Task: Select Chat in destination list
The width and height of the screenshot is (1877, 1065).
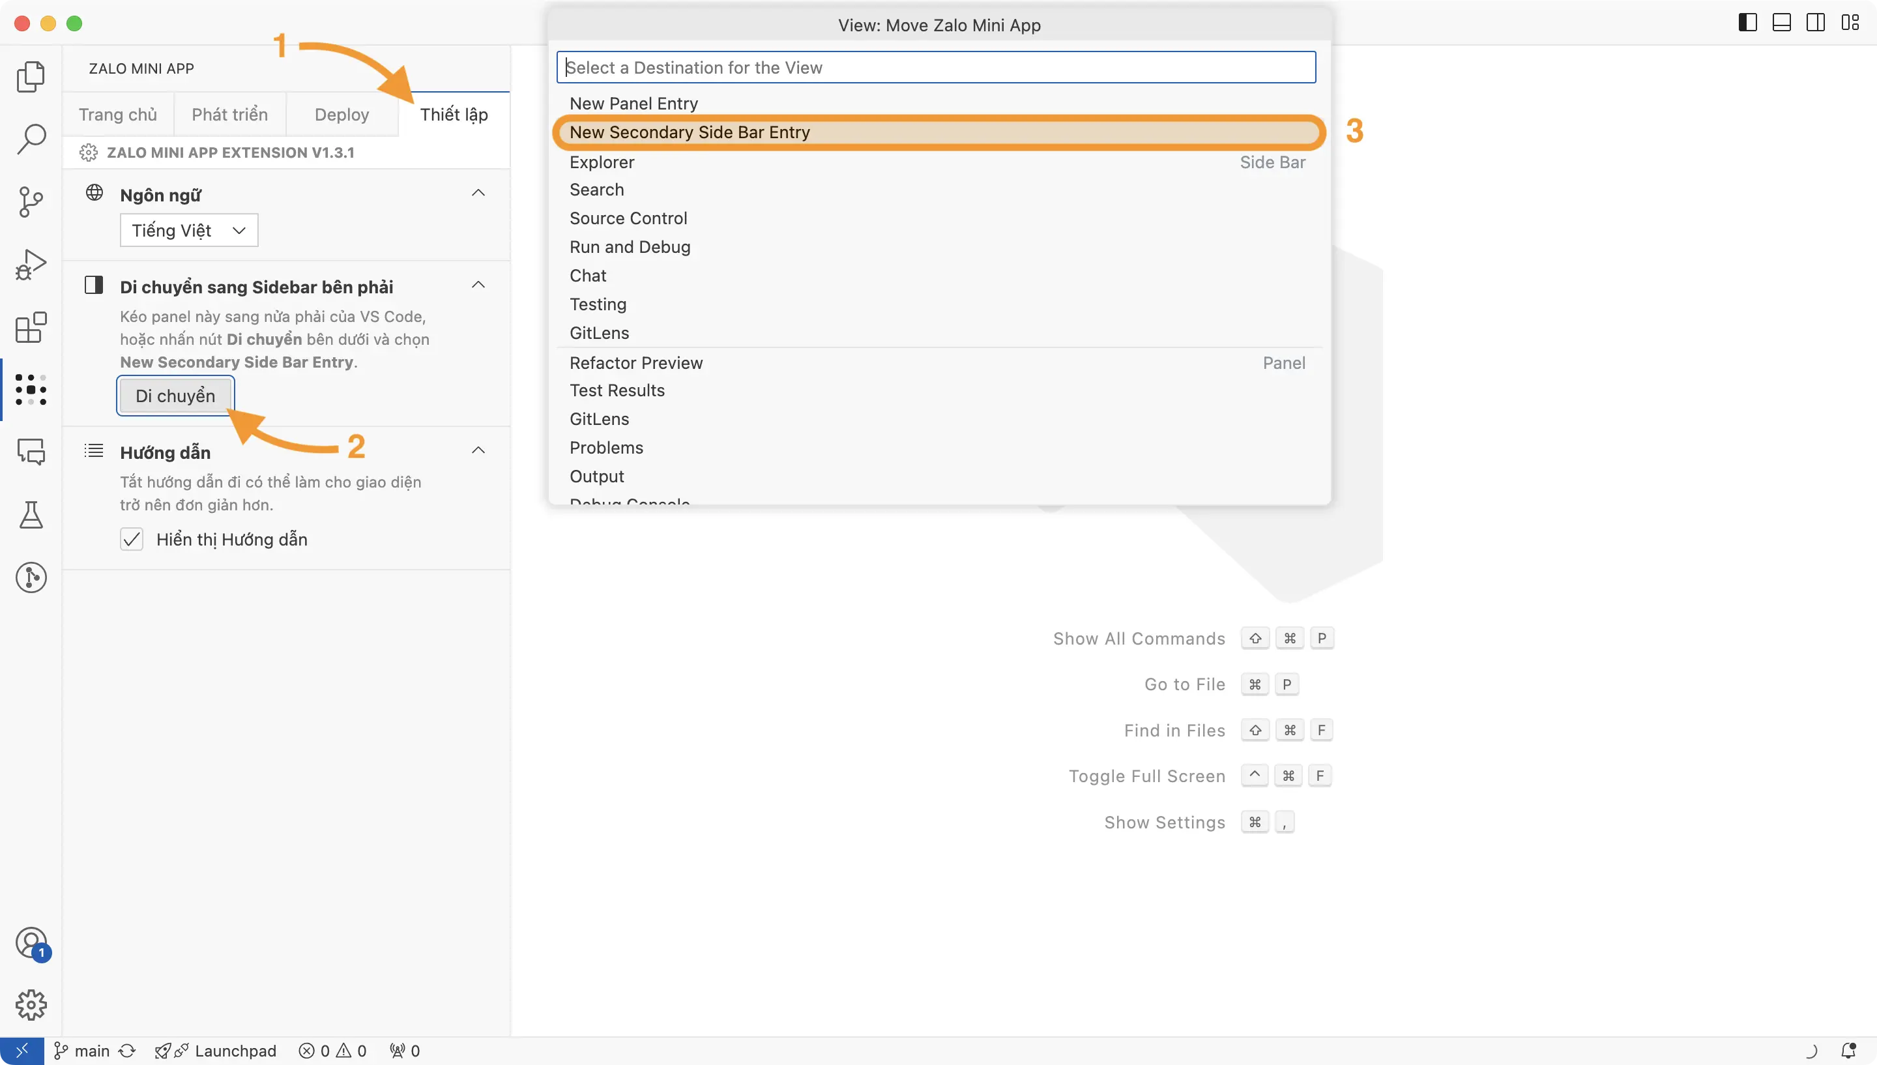Action: click(939, 275)
